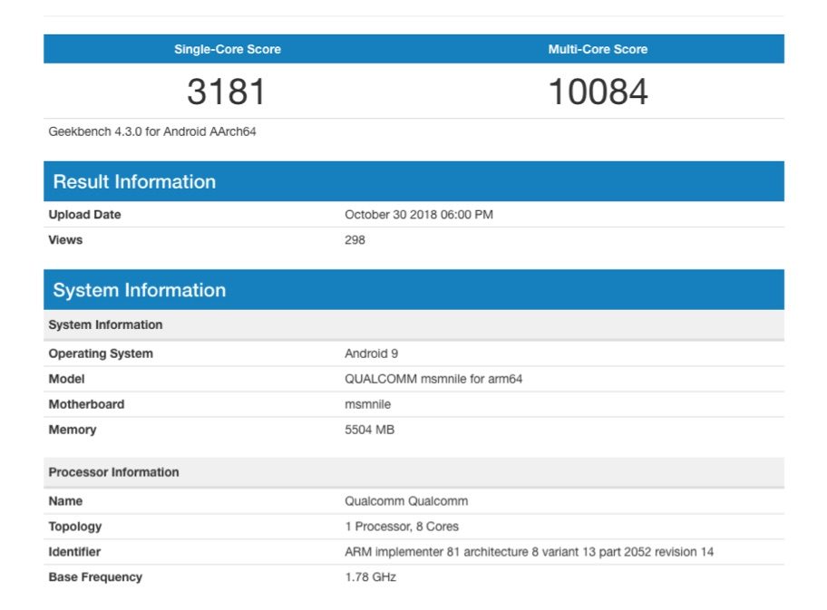Select the multi-core score value 10084
The width and height of the screenshot is (827, 610).
point(598,92)
